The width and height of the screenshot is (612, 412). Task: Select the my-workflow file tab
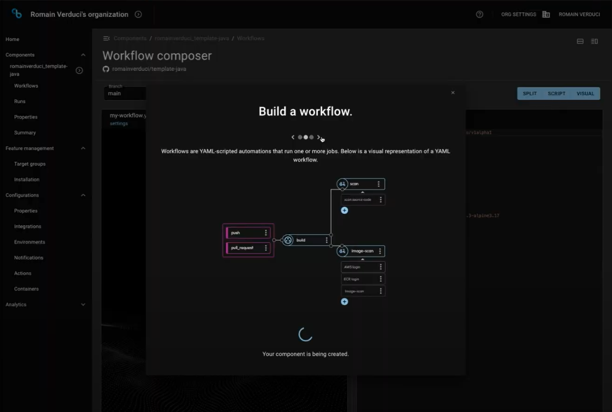[128, 116]
